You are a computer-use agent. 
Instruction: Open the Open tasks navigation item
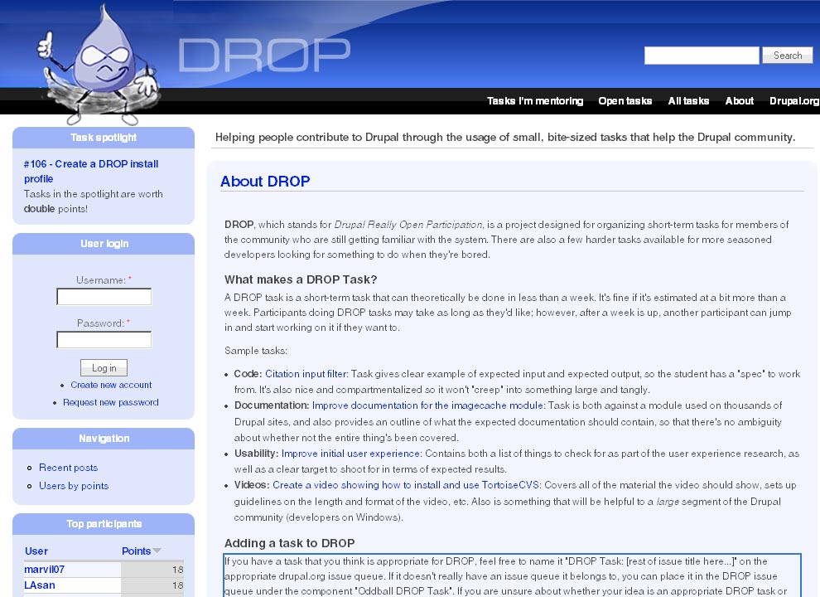point(625,100)
